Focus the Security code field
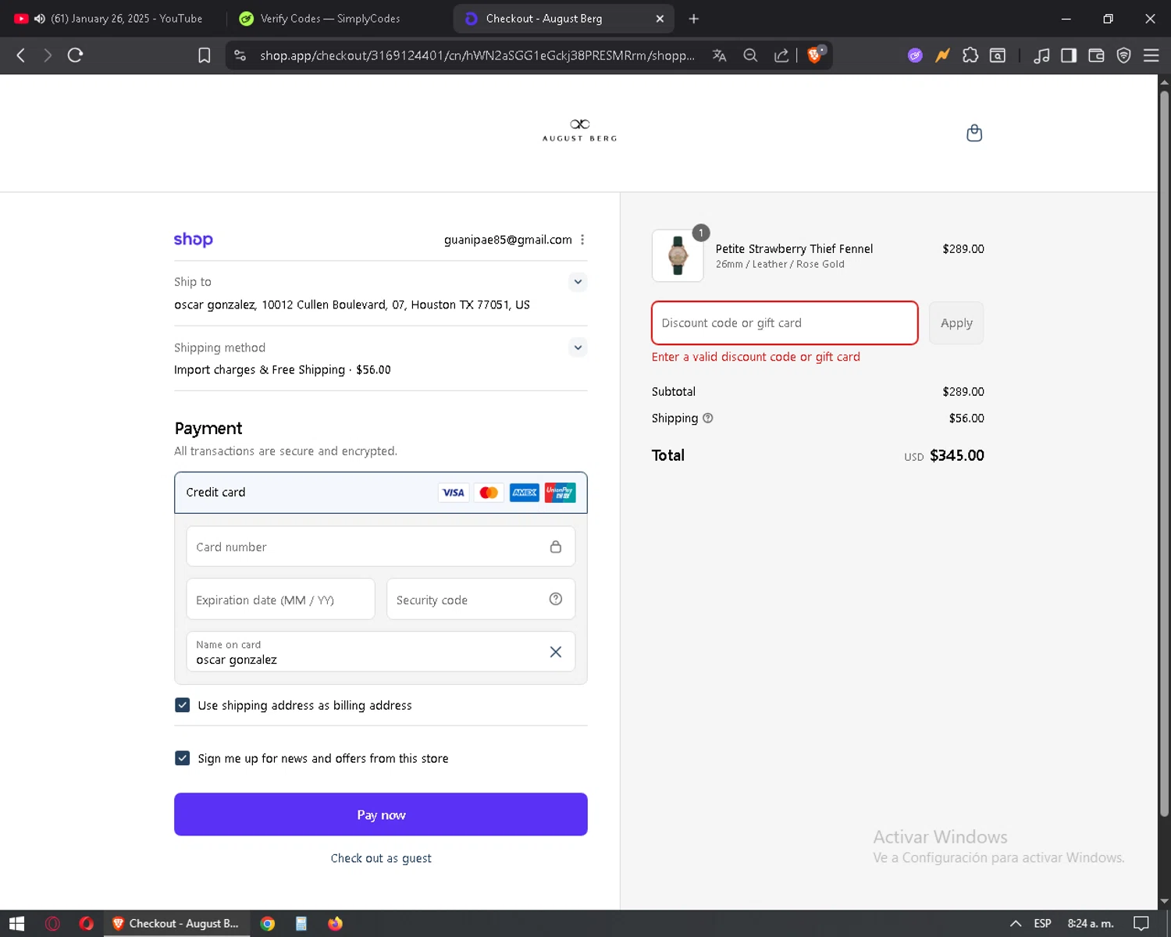1171x937 pixels. coord(481,599)
